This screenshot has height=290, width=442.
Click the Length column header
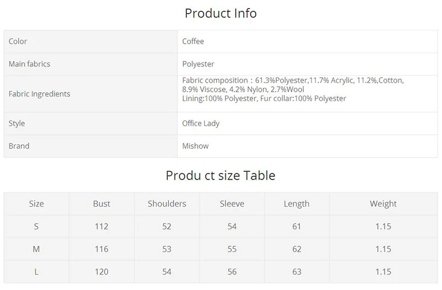(x=297, y=204)
